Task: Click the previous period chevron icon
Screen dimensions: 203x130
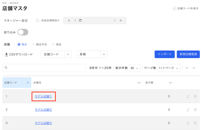Action: 75,21
